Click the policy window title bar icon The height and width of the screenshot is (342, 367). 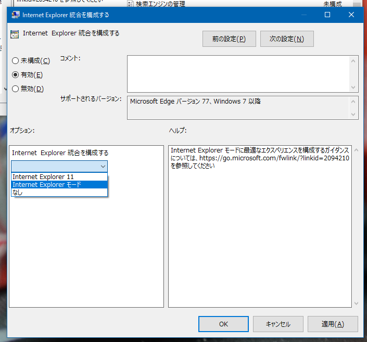point(16,15)
